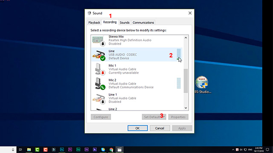Click the scroll-down arrow of device list
273x153 pixels.
click(x=186, y=108)
